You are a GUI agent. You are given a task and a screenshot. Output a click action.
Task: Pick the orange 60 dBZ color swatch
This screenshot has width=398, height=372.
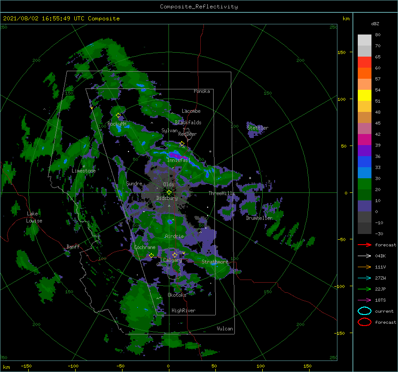pos(364,73)
